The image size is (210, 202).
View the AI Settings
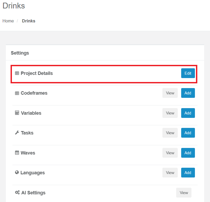pos(184,193)
